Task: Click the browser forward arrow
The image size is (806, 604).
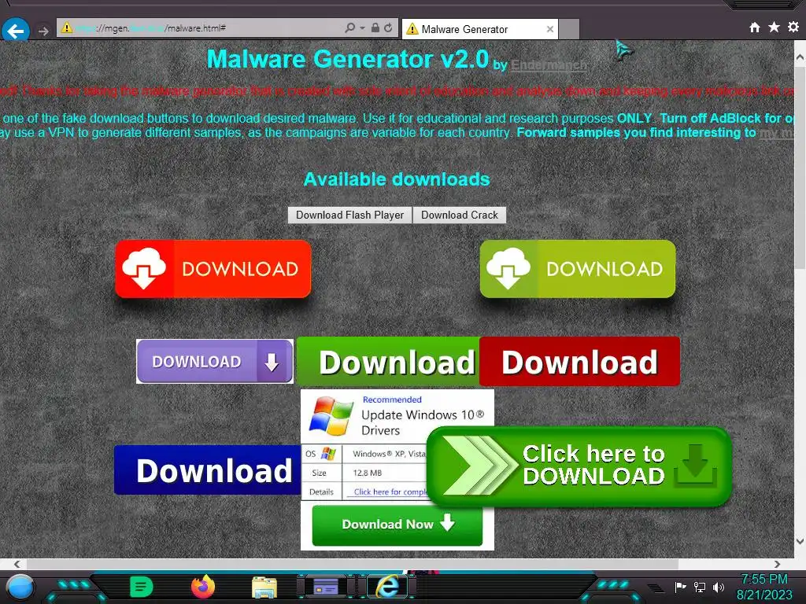Action: point(43,31)
